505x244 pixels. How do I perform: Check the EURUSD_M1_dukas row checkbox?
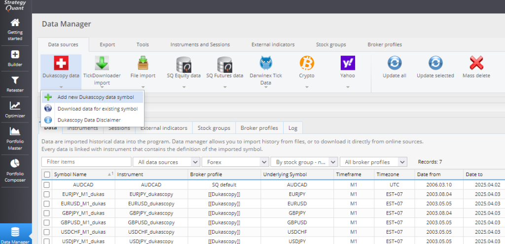47,203
